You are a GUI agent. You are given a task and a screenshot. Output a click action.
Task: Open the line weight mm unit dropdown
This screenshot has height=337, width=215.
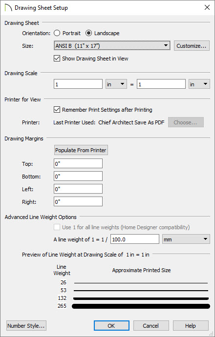186,239
